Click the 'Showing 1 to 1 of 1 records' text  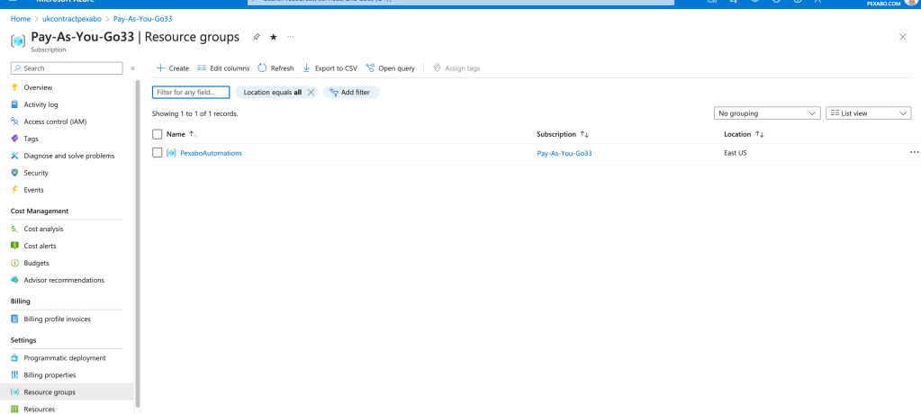point(195,114)
